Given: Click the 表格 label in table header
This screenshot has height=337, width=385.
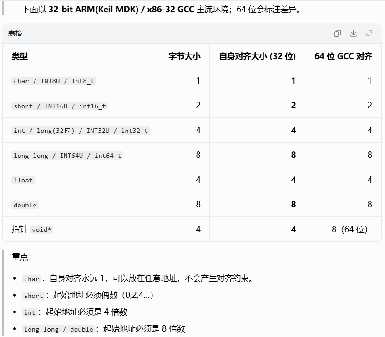Looking at the screenshot, I should click(x=15, y=33).
